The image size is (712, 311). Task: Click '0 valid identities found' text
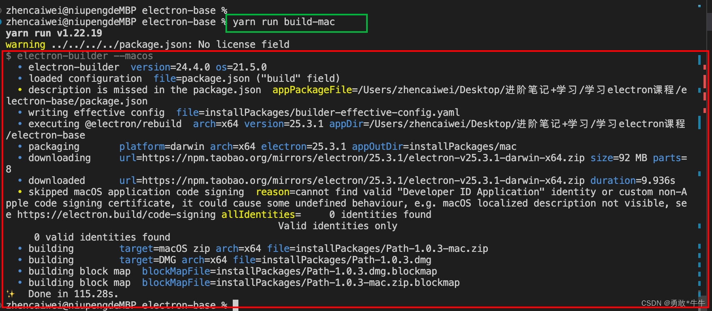(102, 237)
